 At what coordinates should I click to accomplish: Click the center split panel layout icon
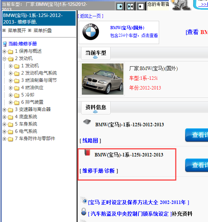130,6
